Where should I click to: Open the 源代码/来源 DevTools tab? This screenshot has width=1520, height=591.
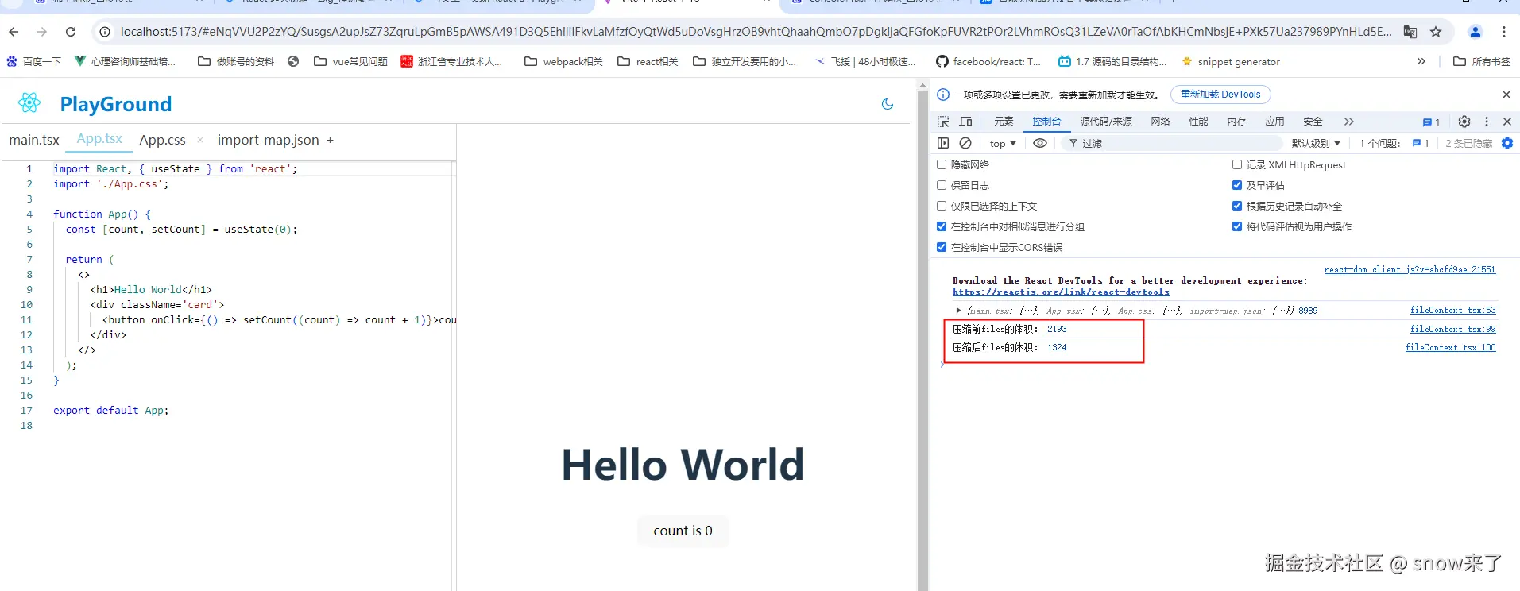[1105, 122]
